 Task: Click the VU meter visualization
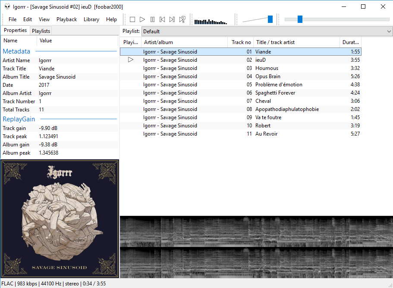pyautogui.click(x=211, y=22)
